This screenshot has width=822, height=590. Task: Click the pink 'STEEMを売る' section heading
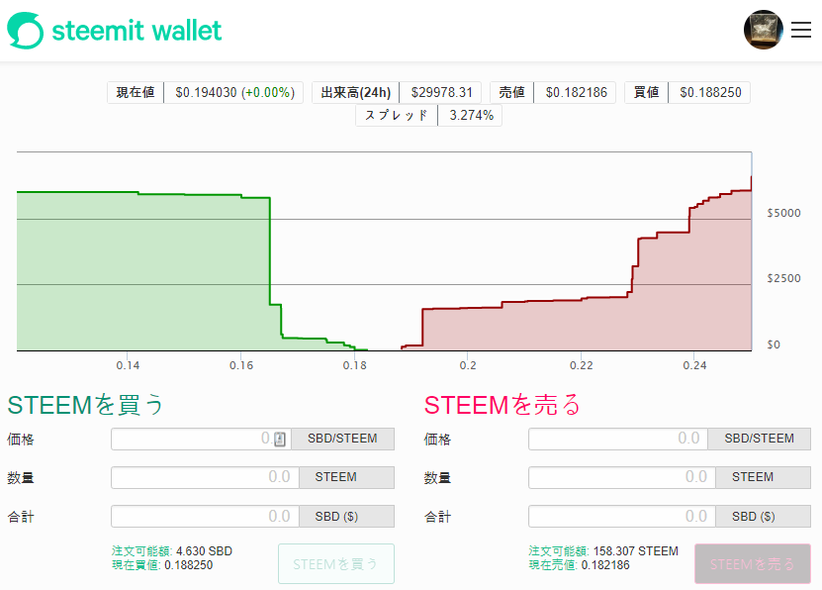tap(502, 406)
